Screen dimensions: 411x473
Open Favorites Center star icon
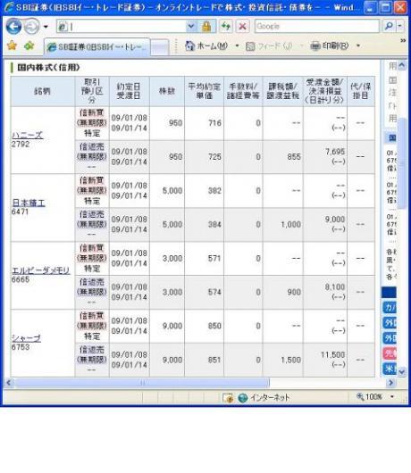(x=12, y=46)
